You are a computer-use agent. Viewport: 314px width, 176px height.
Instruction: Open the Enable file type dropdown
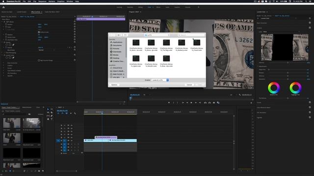(x=160, y=80)
